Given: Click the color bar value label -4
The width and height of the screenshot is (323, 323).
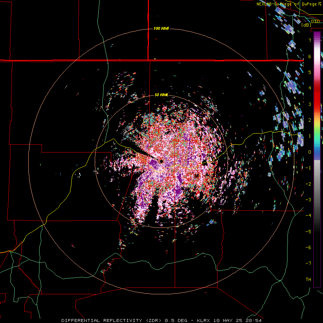Looking at the screenshot, I should tap(308, 215).
